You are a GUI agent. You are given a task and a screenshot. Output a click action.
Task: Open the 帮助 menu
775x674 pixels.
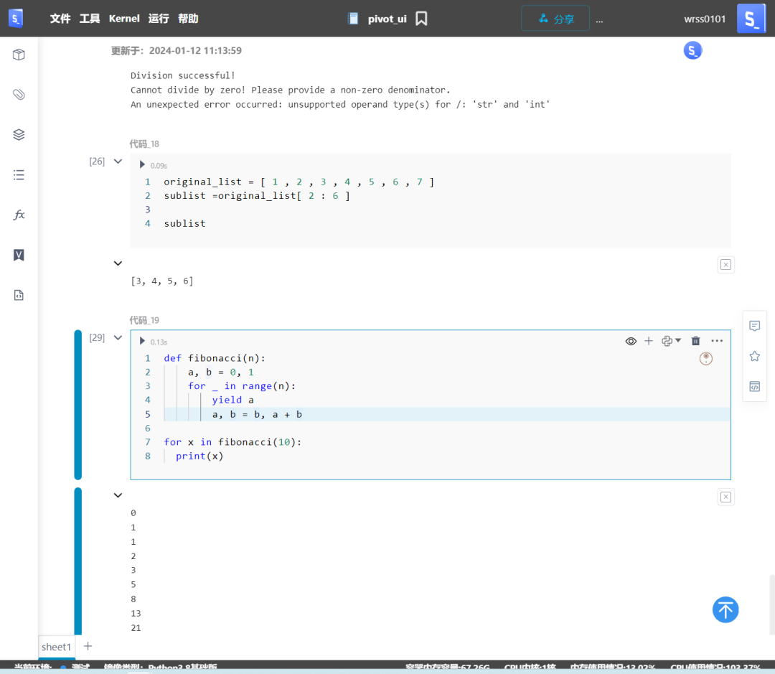[188, 19]
